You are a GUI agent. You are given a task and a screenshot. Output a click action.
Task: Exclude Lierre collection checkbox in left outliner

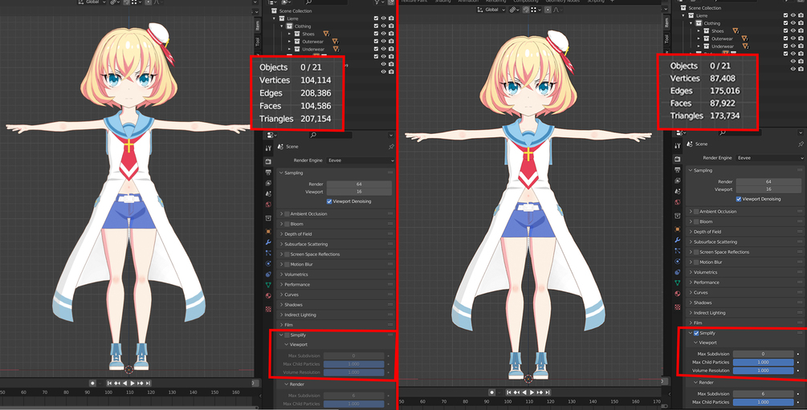[377, 18]
